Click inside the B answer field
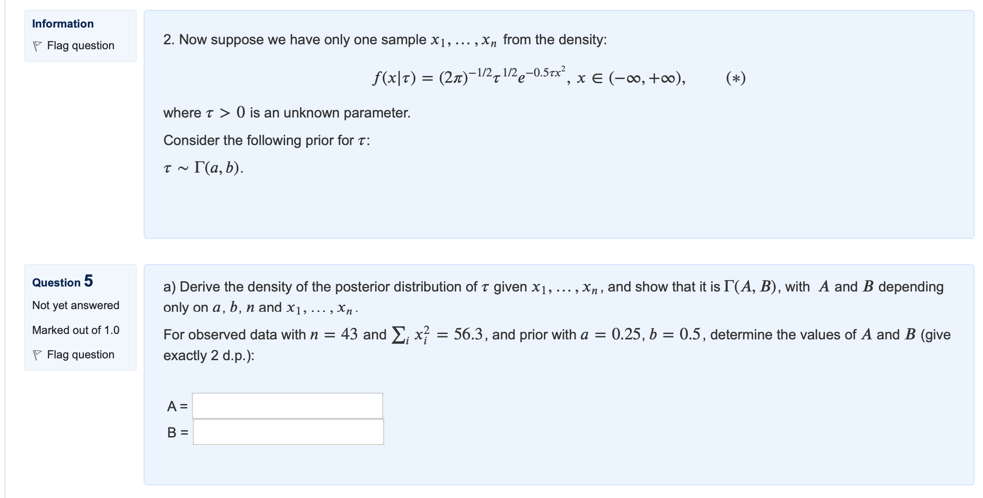983x498 pixels. 287,433
